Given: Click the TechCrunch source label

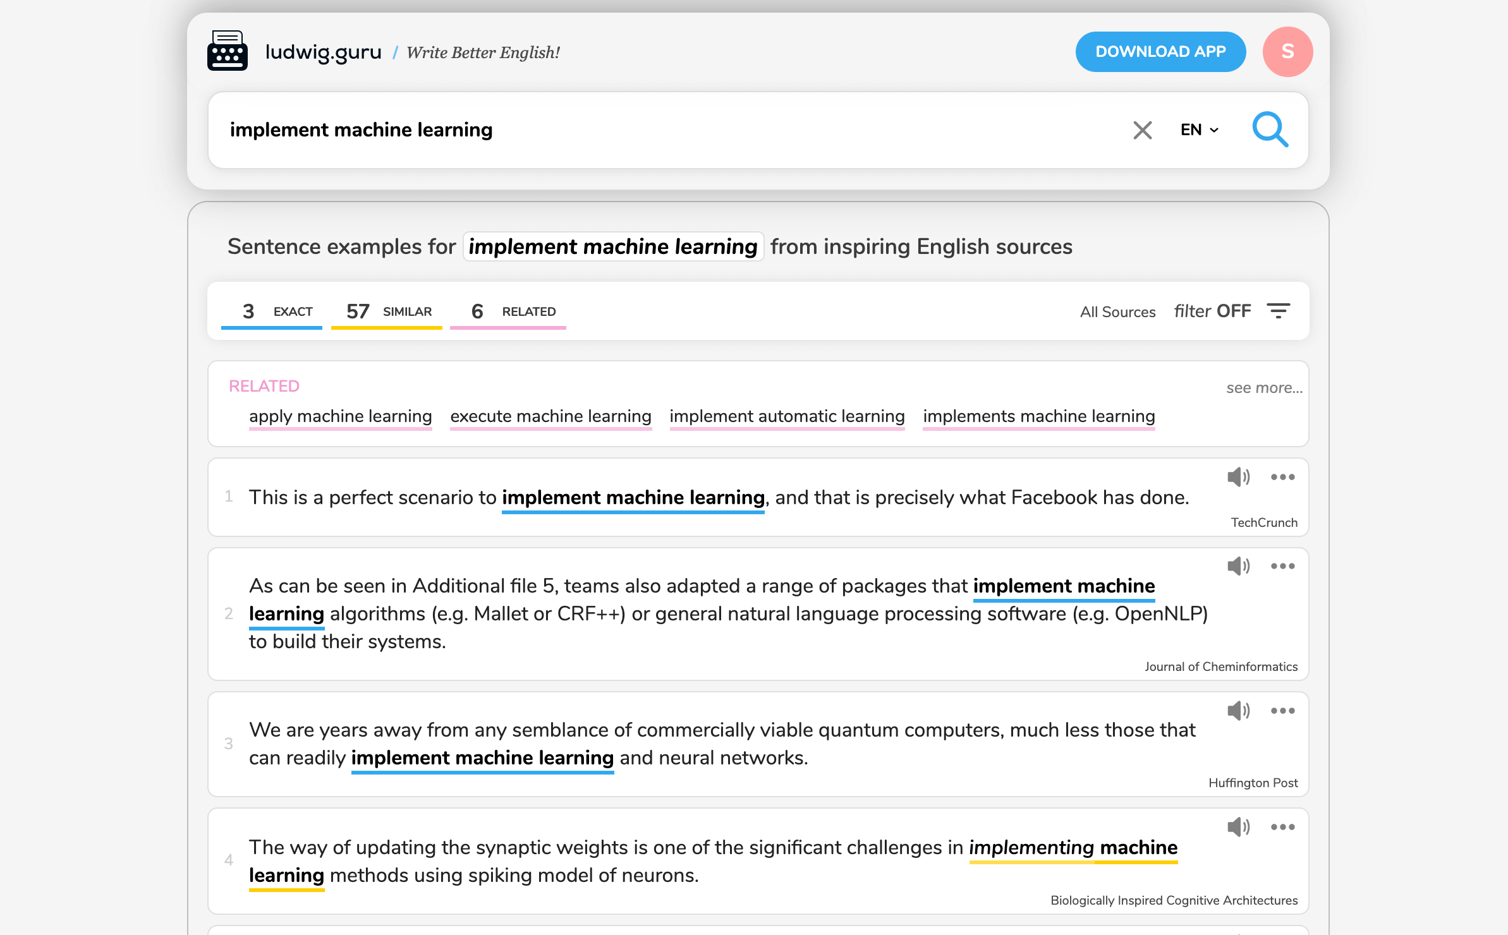Looking at the screenshot, I should pos(1264,522).
